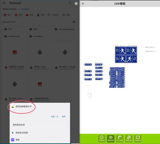Click the content fullscreen icon
Image resolution: width=160 pixels, height=144 pixels.
pos(138,139)
